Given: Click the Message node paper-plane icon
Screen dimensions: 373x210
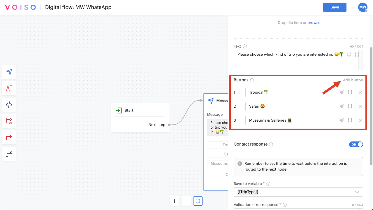Looking at the screenshot, I should click(210, 101).
